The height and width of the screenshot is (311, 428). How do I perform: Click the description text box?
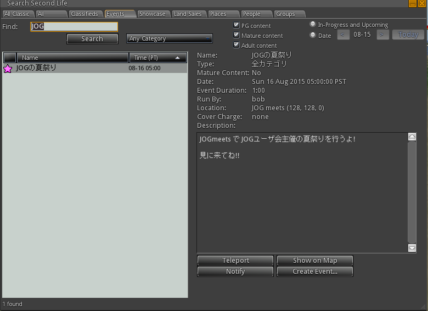(302, 193)
